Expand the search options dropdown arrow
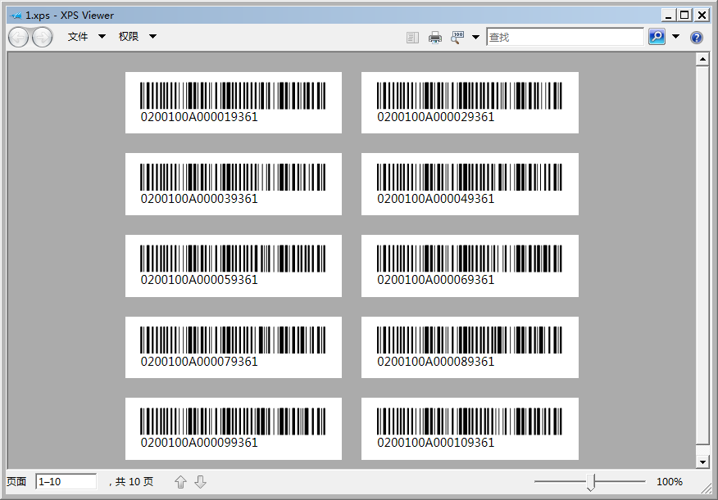 675,37
